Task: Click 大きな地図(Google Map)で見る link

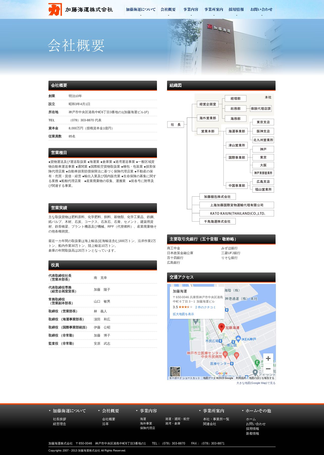Action: click(x=256, y=383)
